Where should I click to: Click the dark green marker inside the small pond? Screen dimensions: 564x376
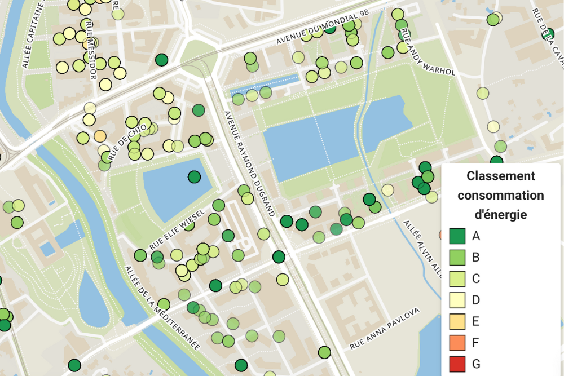(194, 177)
